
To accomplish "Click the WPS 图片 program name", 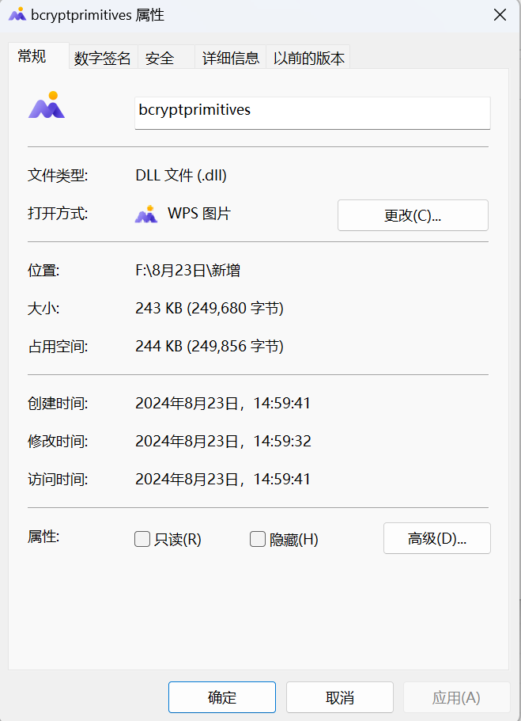I will (x=199, y=214).
